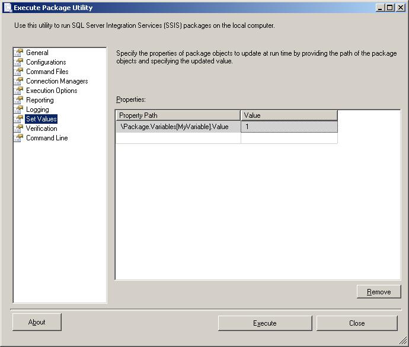Viewport: 409px width, 347px height.
Task: Click the icon beside Configurations
Action: click(x=19, y=62)
